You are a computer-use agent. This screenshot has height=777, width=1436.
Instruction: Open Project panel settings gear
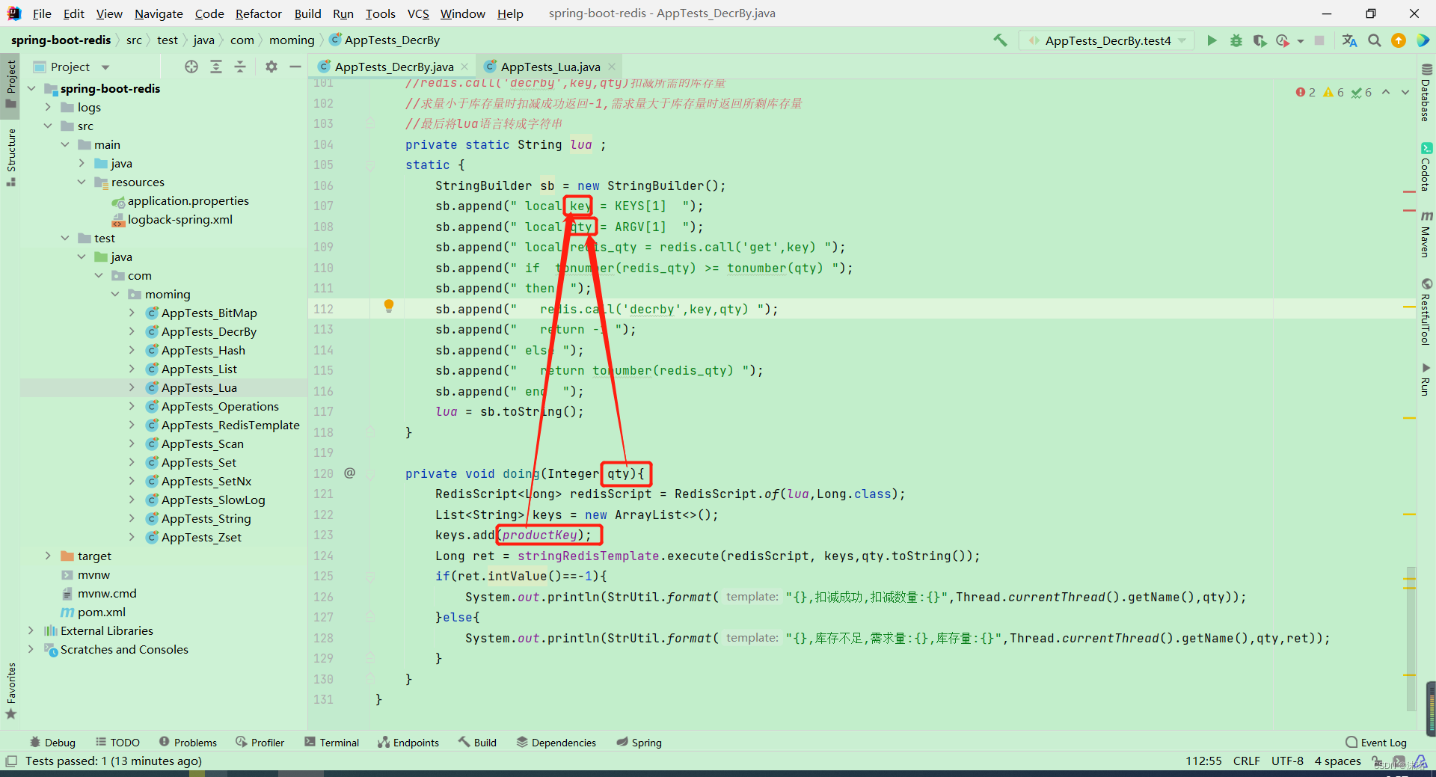(x=271, y=67)
